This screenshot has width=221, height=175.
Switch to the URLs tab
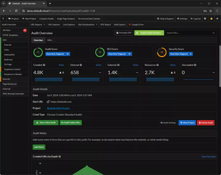click(50, 40)
